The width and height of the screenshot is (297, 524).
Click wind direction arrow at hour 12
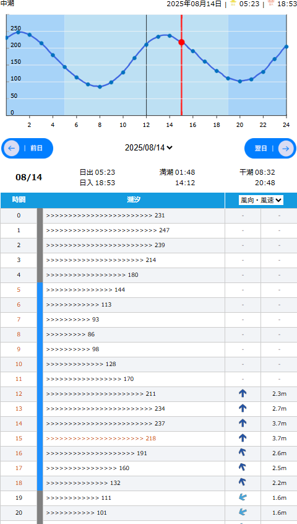(x=243, y=394)
